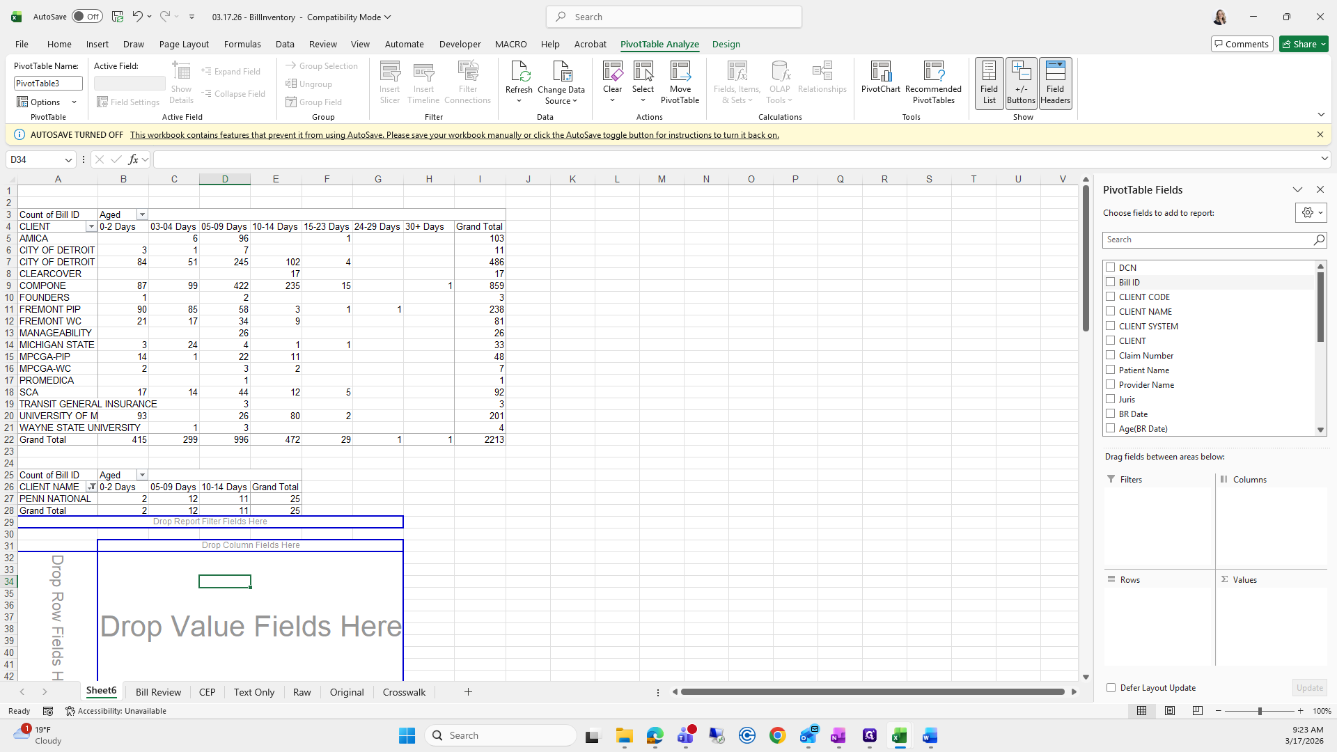This screenshot has width=1337, height=752.
Task: Click the Comments button
Action: (x=1242, y=44)
